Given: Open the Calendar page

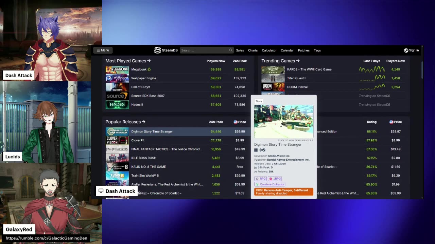Looking at the screenshot, I should pos(287,50).
